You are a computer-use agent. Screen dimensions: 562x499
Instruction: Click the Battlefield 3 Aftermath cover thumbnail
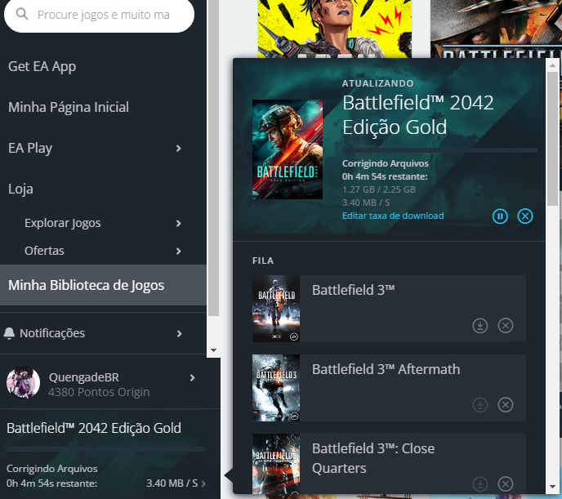coord(276,388)
